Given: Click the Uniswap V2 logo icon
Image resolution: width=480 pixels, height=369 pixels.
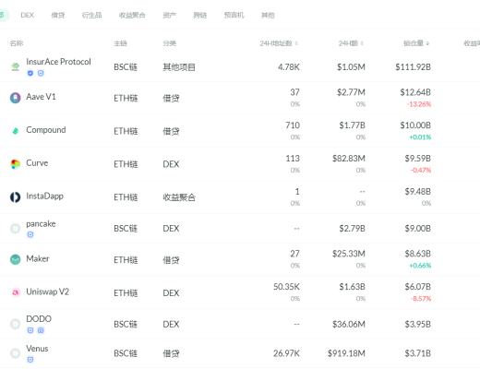Looking at the screenshot, I should (16, 292).
